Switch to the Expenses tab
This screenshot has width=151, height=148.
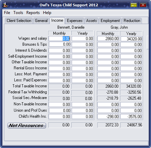point(75,21)
